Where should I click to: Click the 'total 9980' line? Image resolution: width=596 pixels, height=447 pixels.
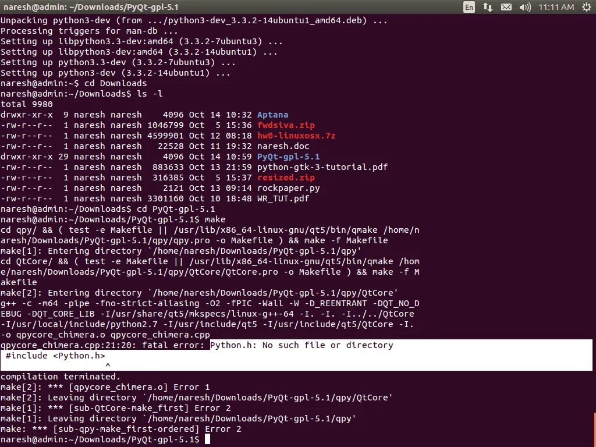27,104
